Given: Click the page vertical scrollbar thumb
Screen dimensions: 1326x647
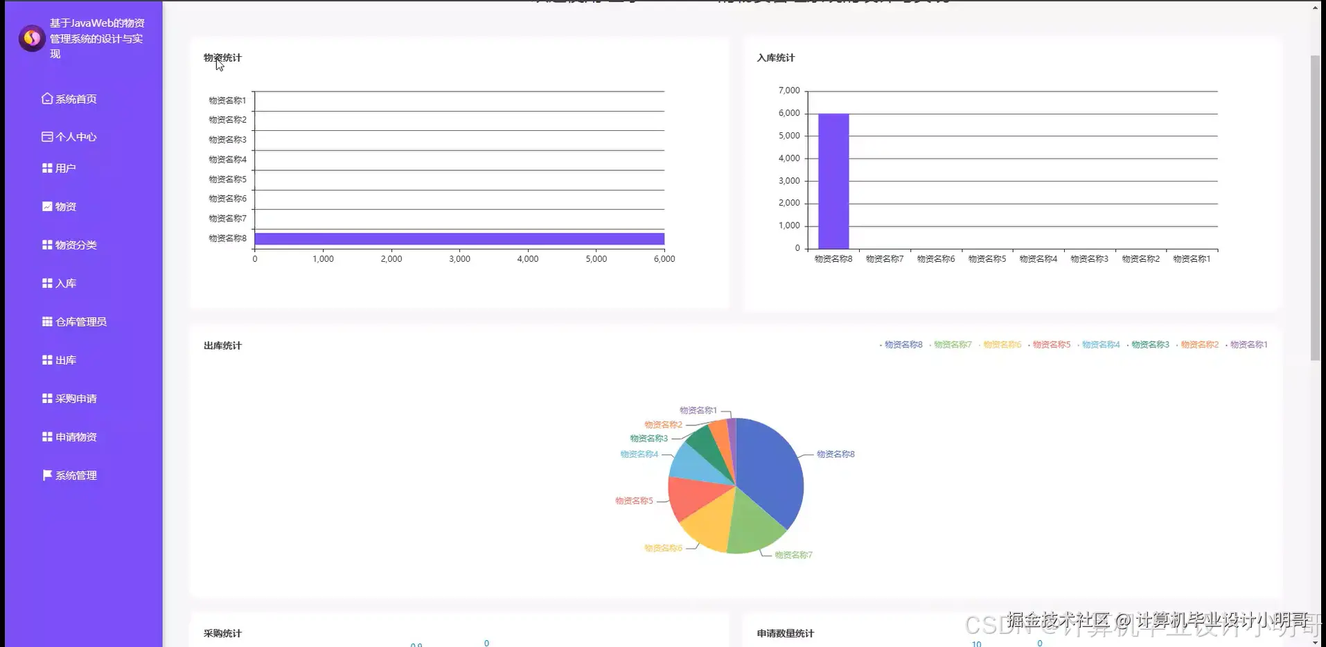Looking at the screenshot, I should pyautogui.click(x=1315, y=208).
